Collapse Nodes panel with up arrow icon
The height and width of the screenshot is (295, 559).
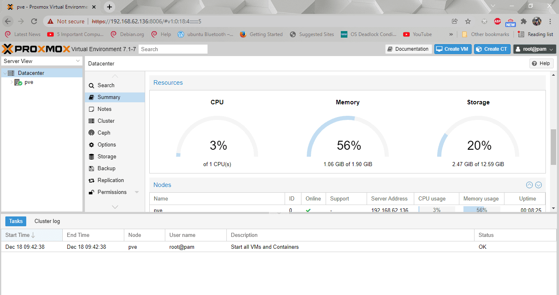tap(529, 185)
